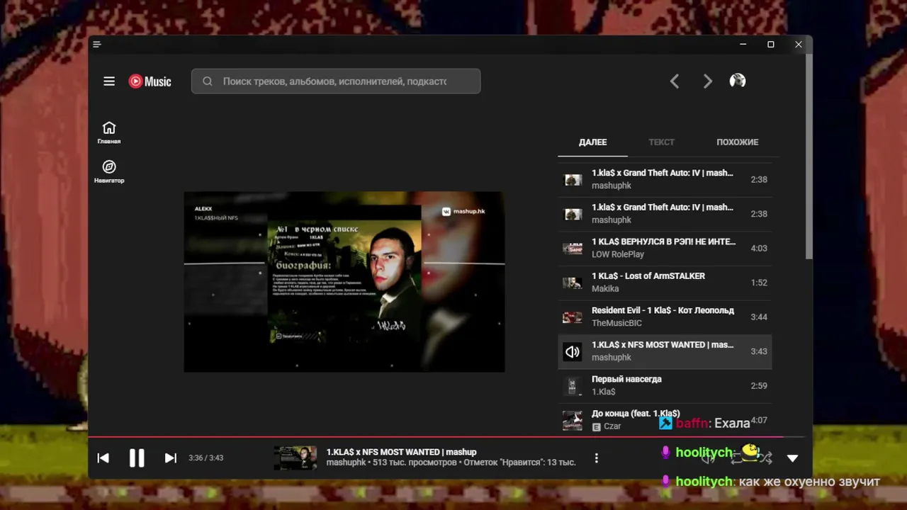Play Lost of ArmSTALKER thumbnail
The image size is (907, 510).
click(x=573, y=283)
